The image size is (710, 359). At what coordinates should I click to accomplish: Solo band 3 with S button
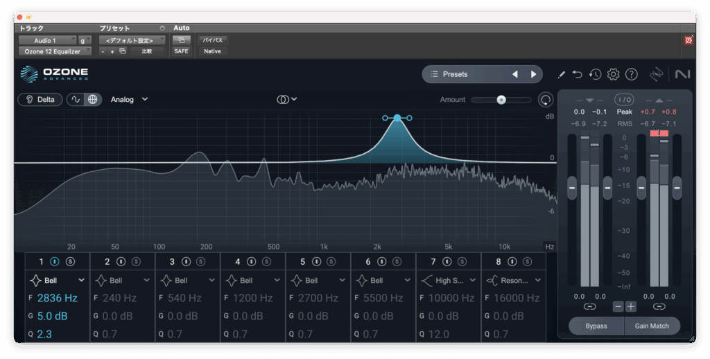[200, 261]
